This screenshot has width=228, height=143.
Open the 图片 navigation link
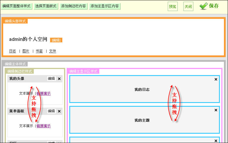26,51
